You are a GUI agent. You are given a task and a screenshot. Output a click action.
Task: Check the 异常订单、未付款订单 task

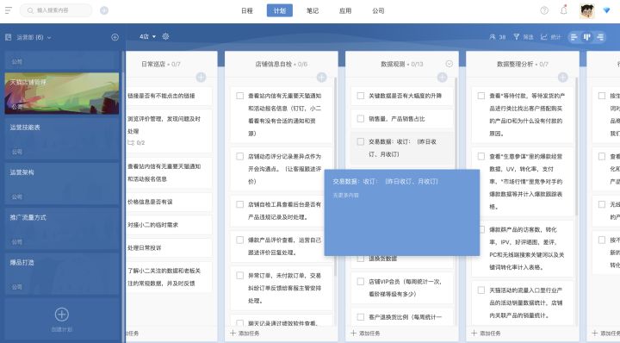(x=240, y=276)
